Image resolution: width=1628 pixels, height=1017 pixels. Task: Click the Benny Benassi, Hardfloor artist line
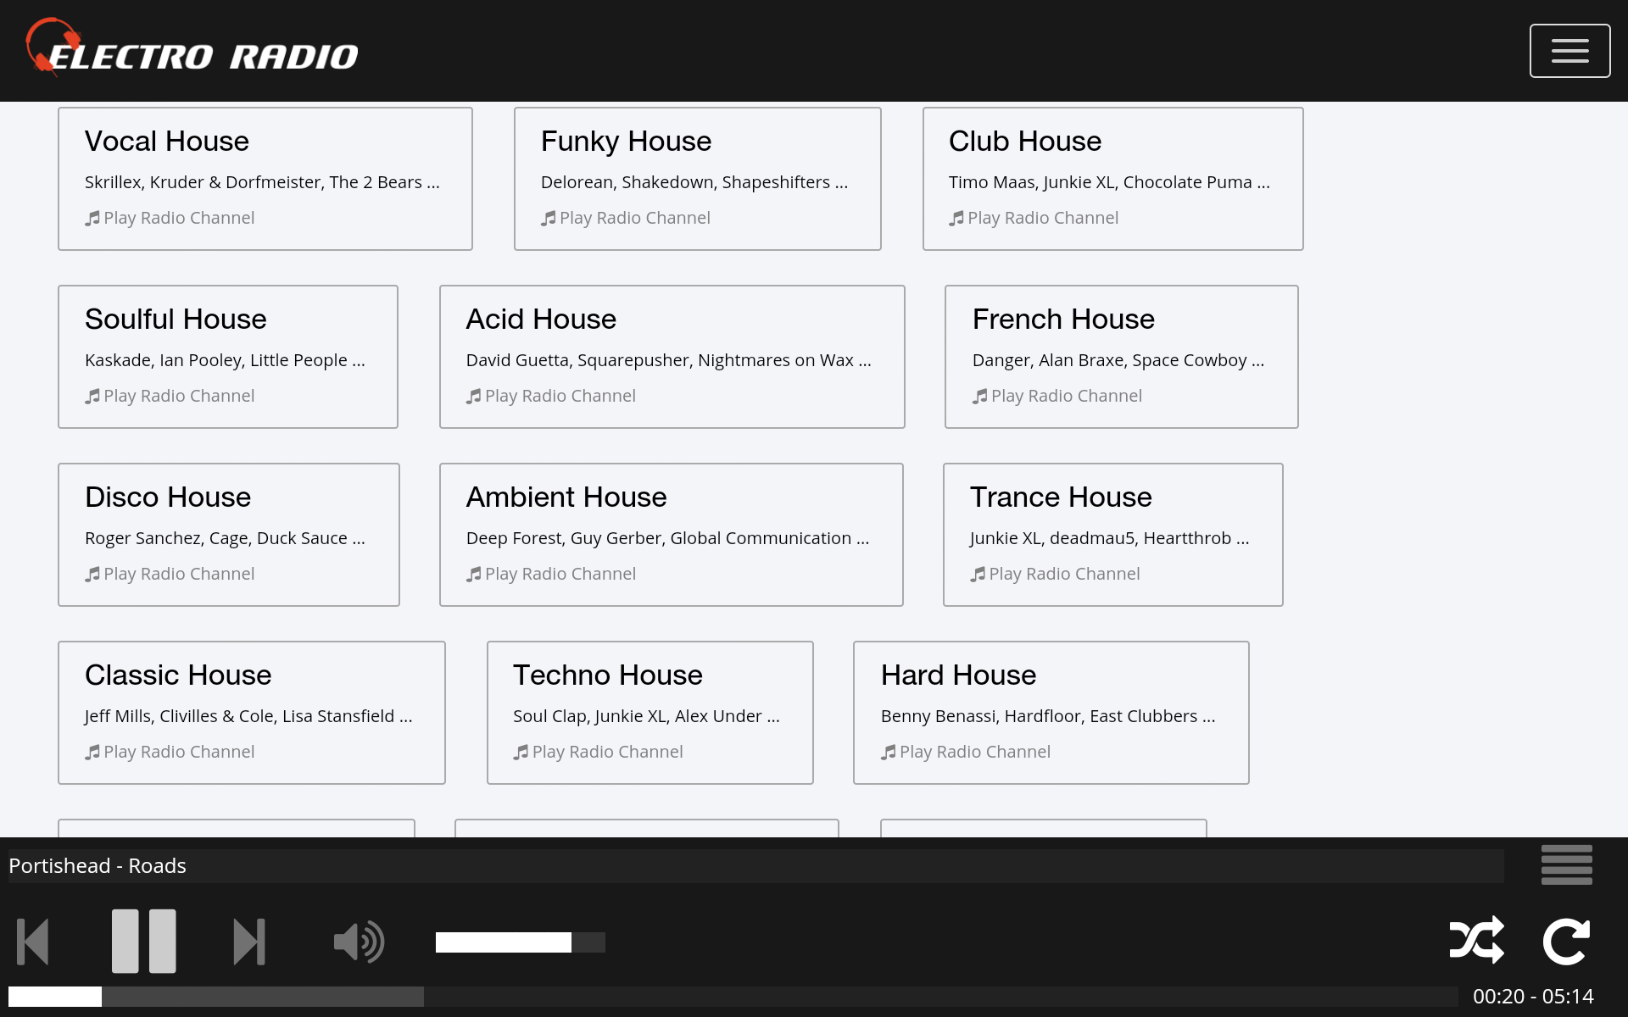pos(1048,716)
